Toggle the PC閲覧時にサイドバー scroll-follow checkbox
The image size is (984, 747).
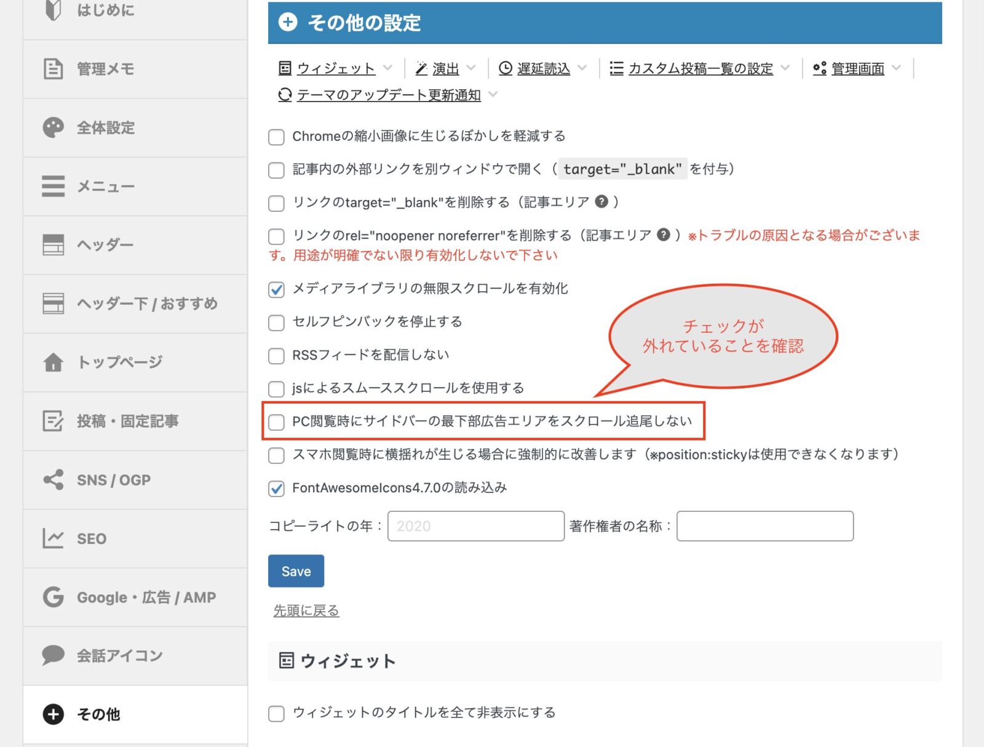point(277,421)
